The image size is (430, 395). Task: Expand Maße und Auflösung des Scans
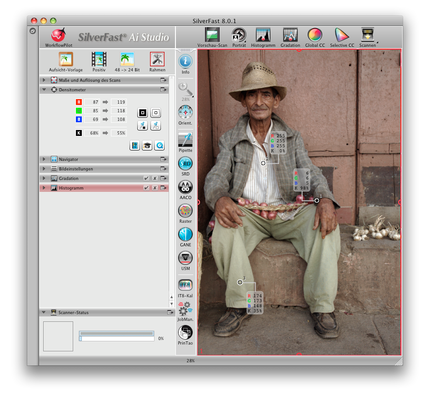point(45,80)
